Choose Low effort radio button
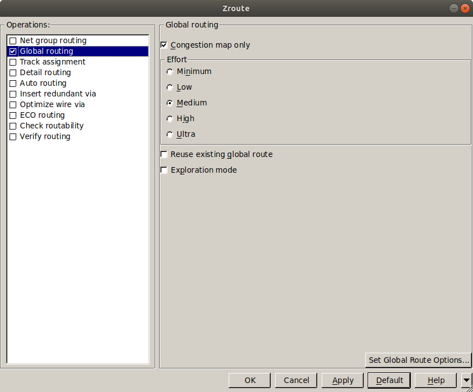This screenshot has height=392, width=473. [170, 87]
